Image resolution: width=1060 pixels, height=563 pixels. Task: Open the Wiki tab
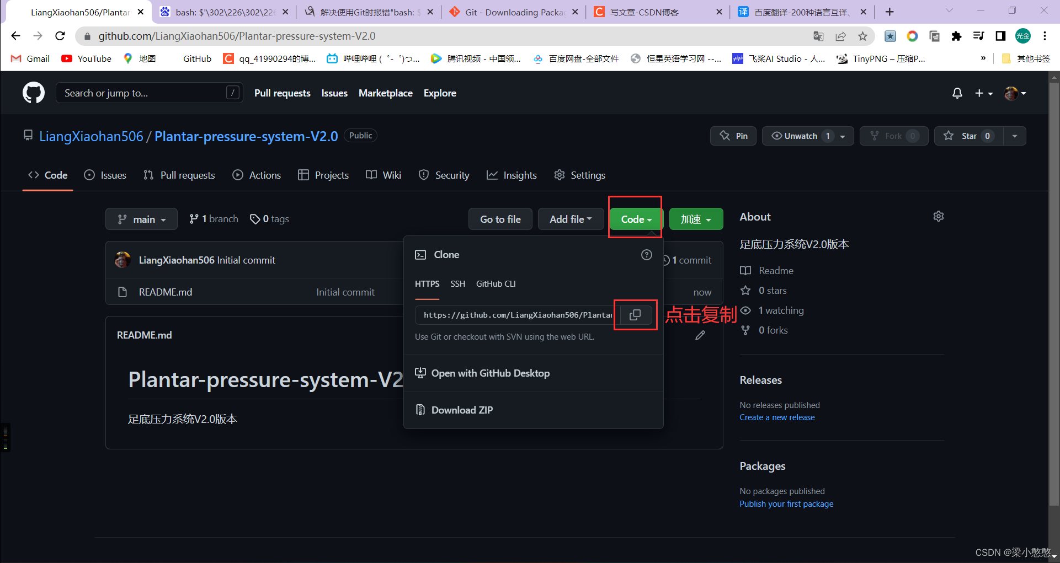pos(383,175)
